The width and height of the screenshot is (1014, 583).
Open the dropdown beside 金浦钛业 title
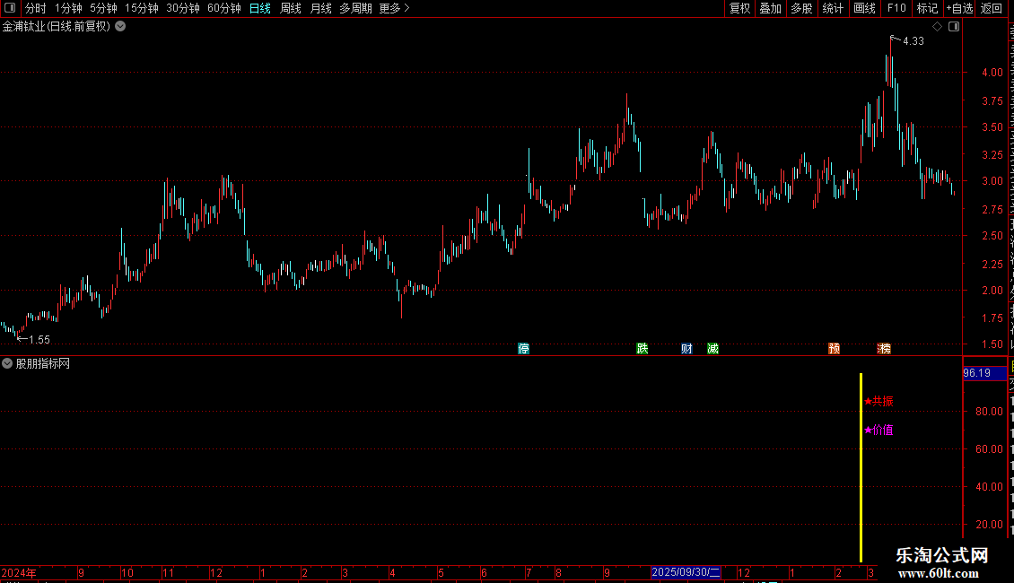pyautogui.click(x=120, y=27)
